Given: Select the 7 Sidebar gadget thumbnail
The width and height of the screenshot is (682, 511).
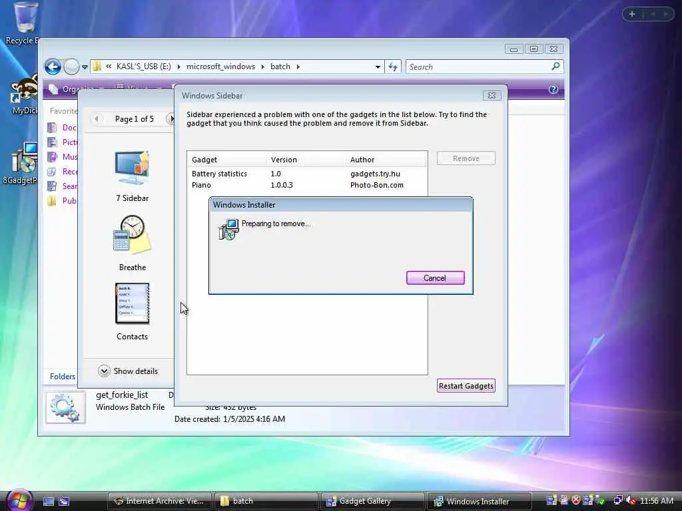Looking at the screenshot, I should coord(133,168).
